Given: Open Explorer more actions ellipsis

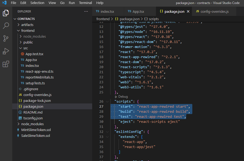Looking at the screenshot, I should (x=86, y=11).
